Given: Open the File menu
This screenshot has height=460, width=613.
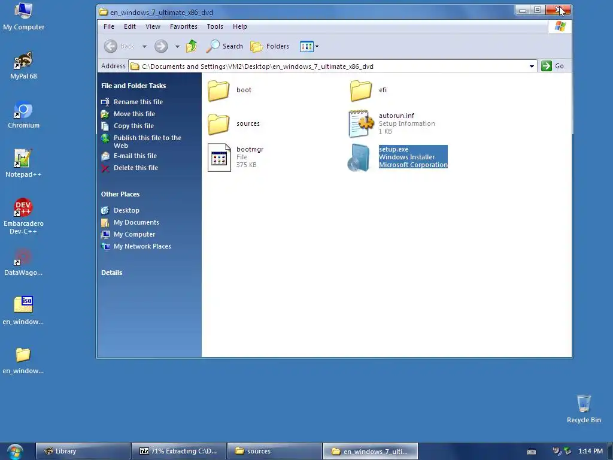Looking at the screenshot, I should point(109,26).
